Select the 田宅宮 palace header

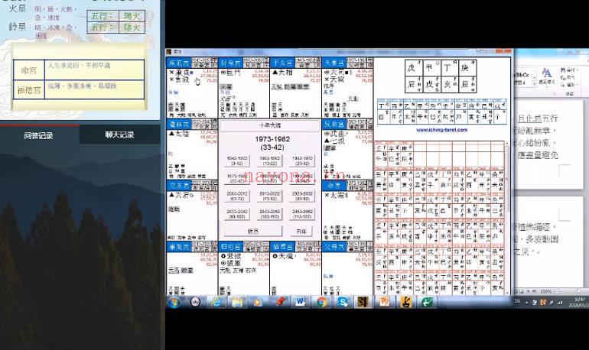click(231, 247)
